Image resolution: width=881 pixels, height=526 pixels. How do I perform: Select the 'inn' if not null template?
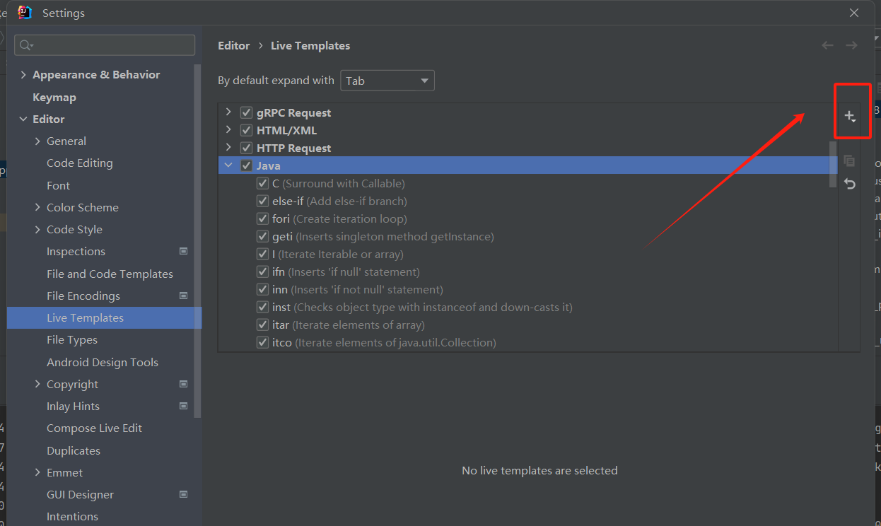point(358,289)
